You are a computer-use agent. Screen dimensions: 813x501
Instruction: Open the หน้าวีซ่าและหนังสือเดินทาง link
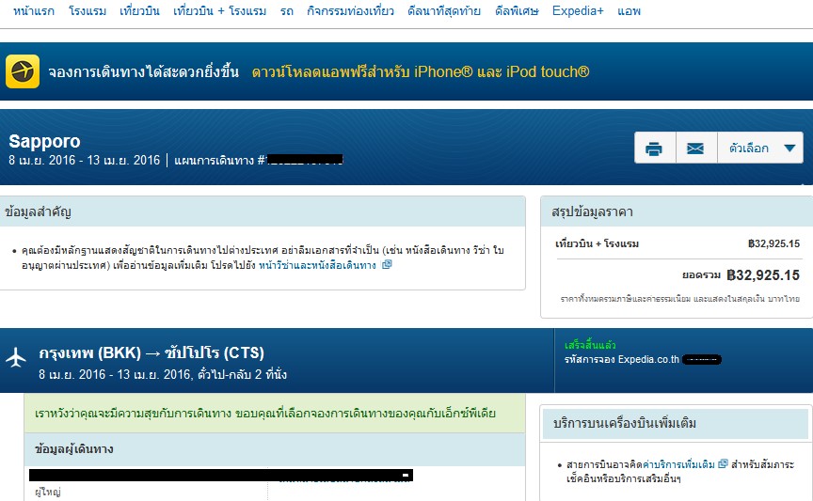pyautogui.click(x=317, y=265)
